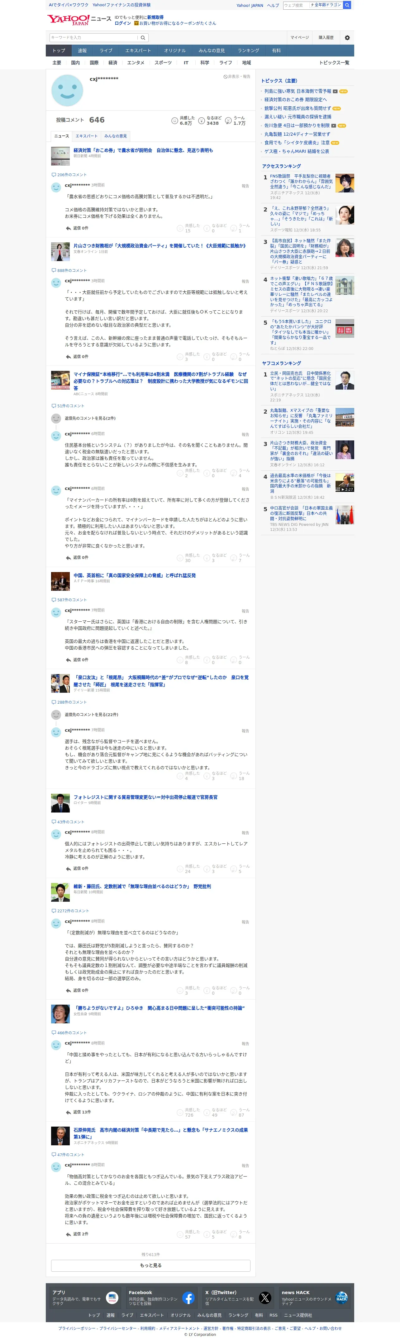This screenshot has height=1344, width=400.
Task: Click プライバシーポリシー in footer
Action: pos(77,1328)
